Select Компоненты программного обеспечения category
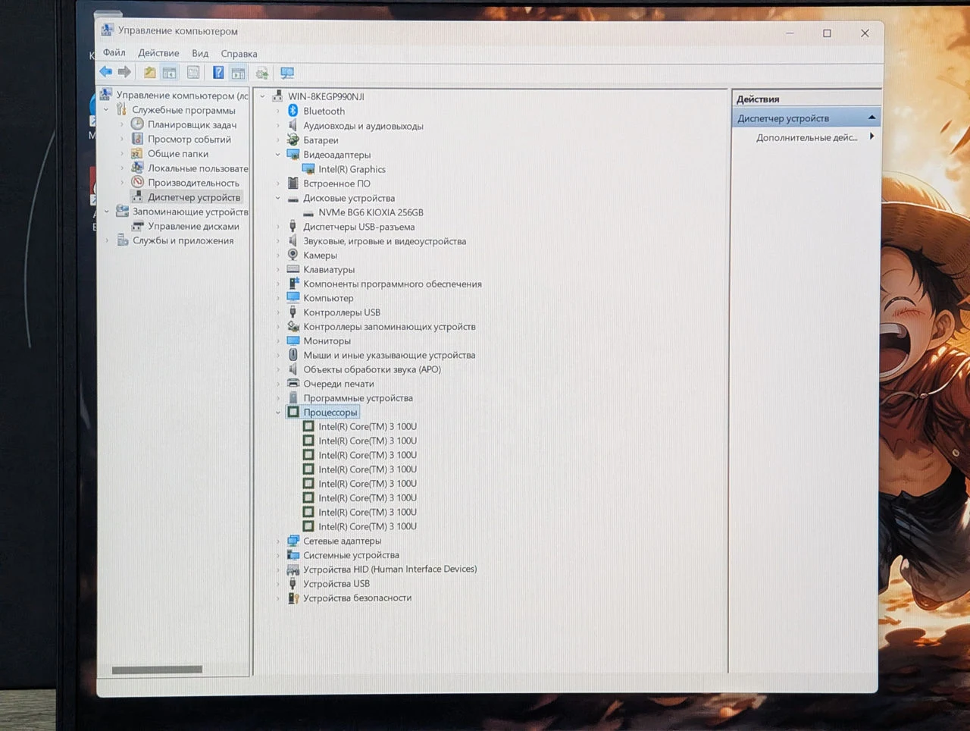 pyautogui.click(x=393, y=284)
